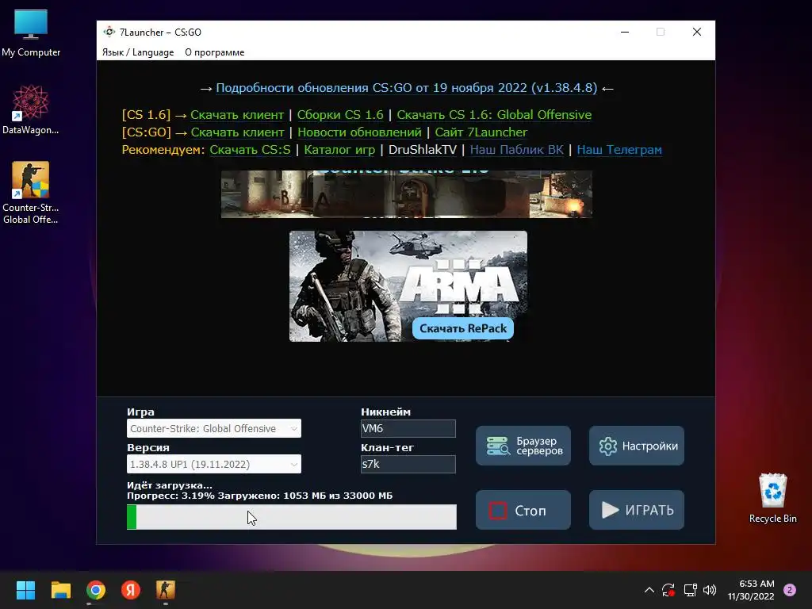
Task: Click the Идёт загрузка status text
Action: (x=170, y=486)
